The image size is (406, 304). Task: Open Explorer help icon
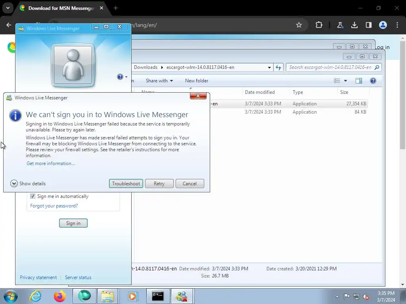pyautogui.click(x=373, y=81)
